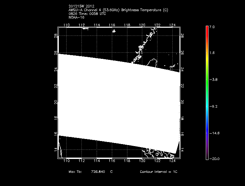Click the '14' latitude label on left axis
245x186 pixels.
click(56, 149)
